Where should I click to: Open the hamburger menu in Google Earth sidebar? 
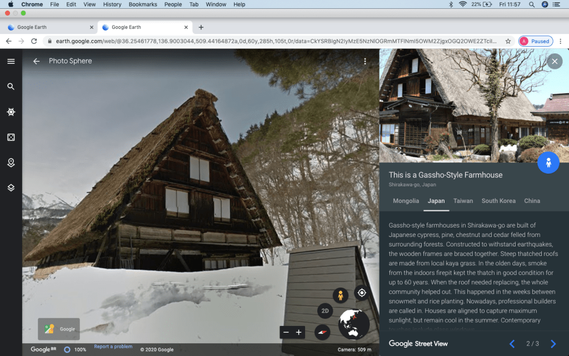(x=11, y=61)
